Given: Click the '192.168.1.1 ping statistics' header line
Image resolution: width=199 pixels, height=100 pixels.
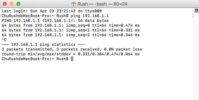Looking at the screenshot, I should (43, 44).
